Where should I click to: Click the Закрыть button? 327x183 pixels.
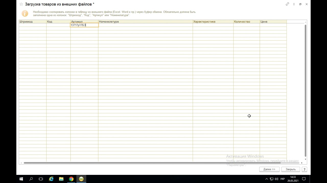tap(291, 169)
